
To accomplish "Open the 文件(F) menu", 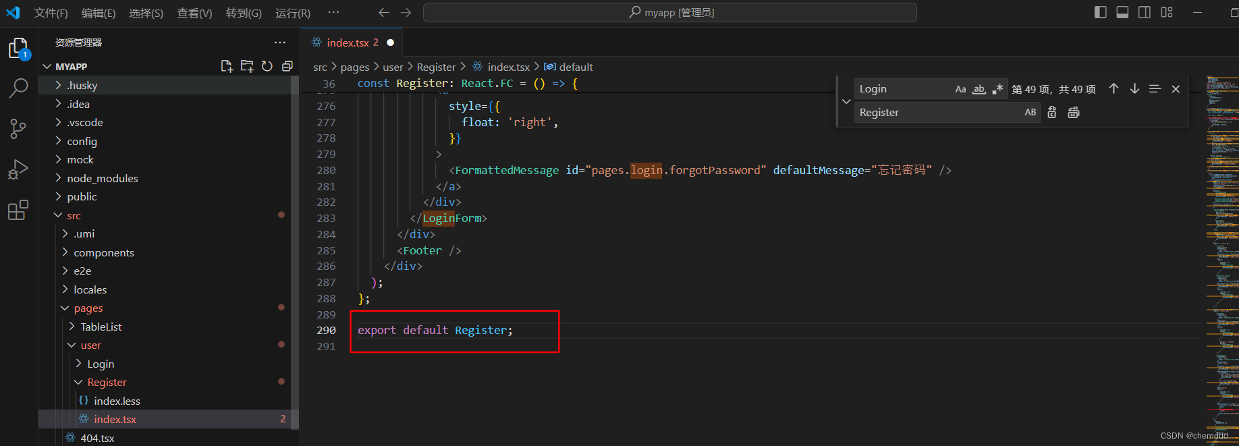I will click(51, 13).
